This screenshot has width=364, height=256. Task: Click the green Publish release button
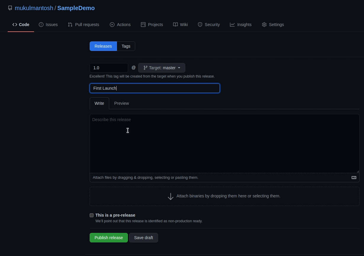[x=109, y=238]
